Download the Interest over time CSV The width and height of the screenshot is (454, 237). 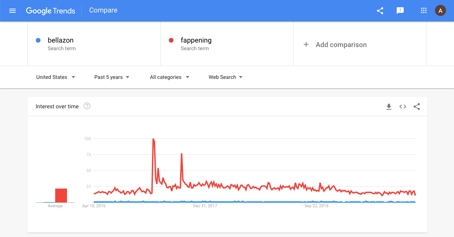[389, 107]
